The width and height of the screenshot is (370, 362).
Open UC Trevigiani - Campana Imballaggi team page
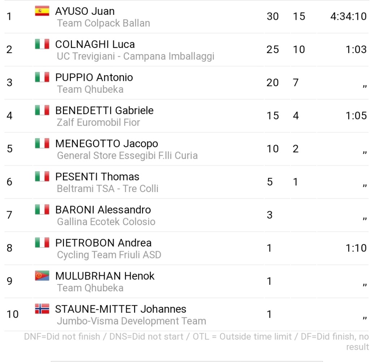click(x=135, y=56)
